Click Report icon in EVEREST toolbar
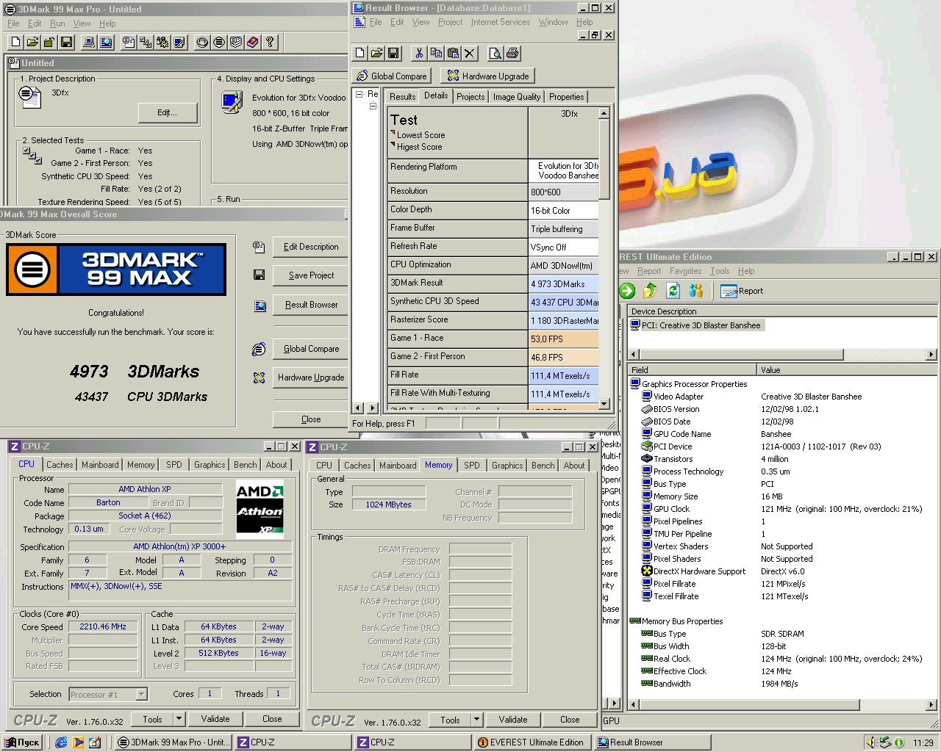 [742, 291]
